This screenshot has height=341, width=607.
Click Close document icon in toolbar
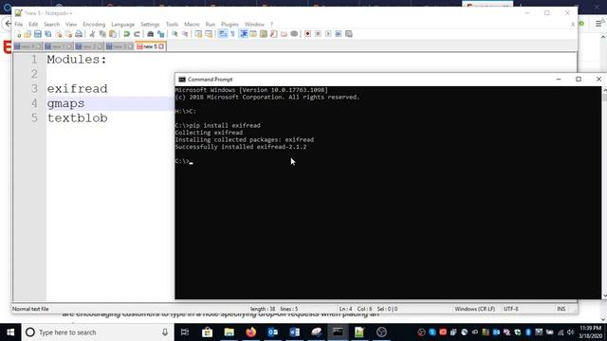pos(59,34)
